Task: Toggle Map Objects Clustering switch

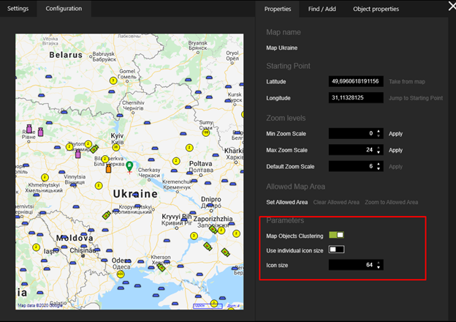Action: pyautogui.click(x=336, y=235)
